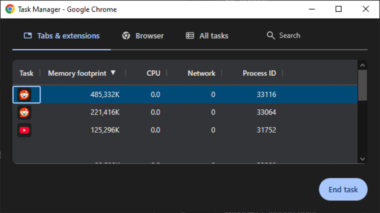
Task: Click CPU value in 31752 row
Action: 155,130
